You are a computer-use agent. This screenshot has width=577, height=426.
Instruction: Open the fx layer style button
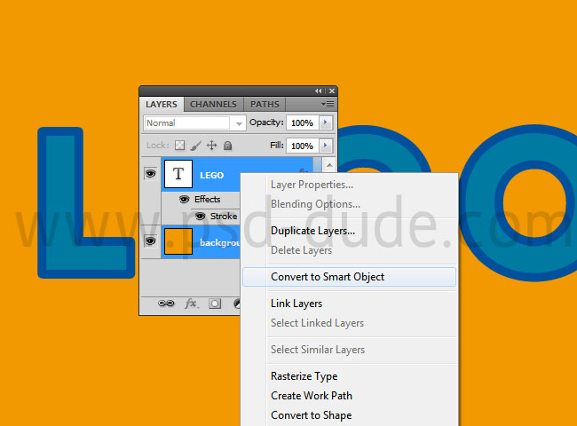pyautogui.click(x=192, y=304)
